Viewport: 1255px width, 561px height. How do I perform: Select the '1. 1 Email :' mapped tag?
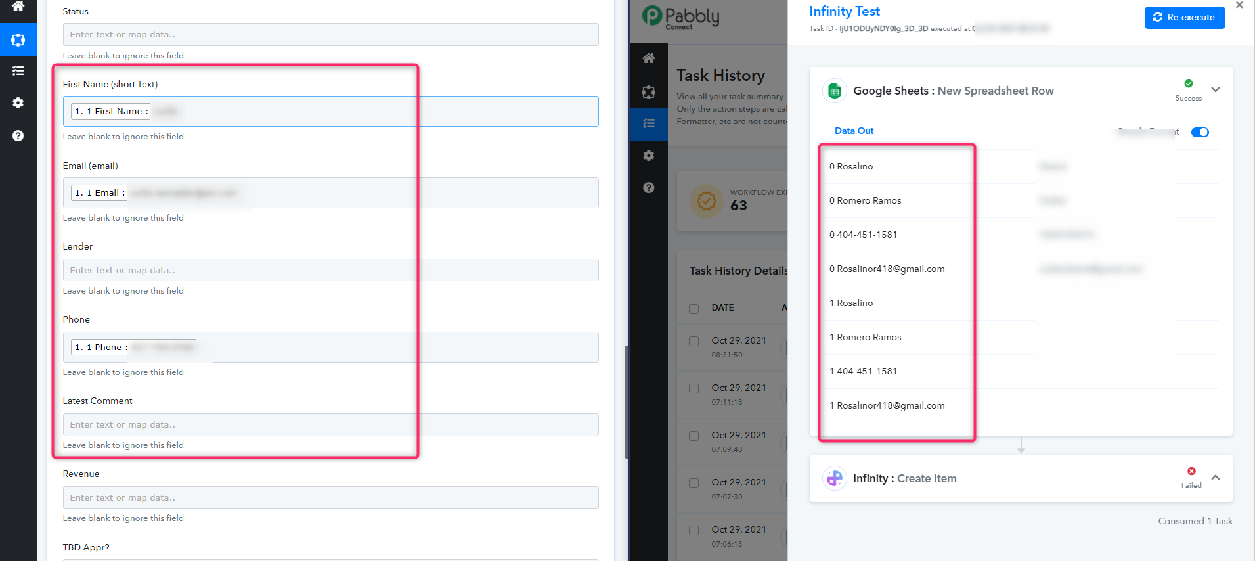100,193
